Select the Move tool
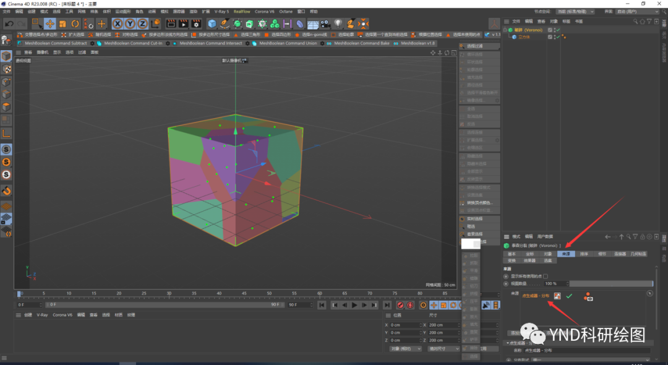Viewport: 668px width, 365px height. (x=50, y=24)
